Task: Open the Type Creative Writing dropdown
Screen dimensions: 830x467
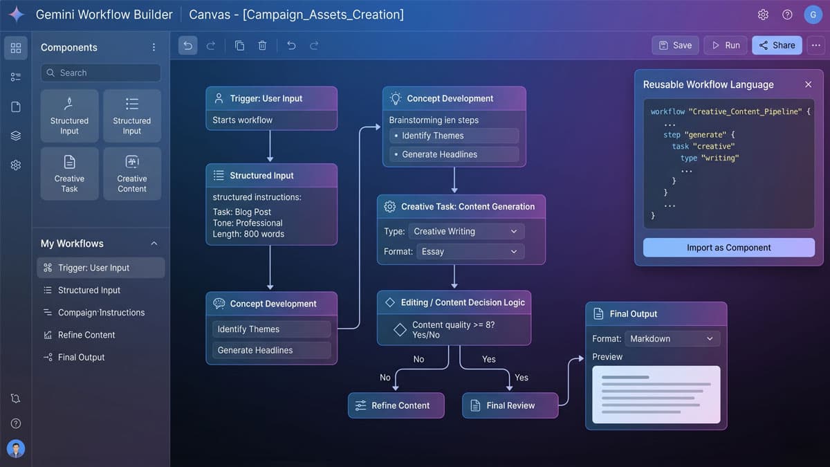Action: 466,231
